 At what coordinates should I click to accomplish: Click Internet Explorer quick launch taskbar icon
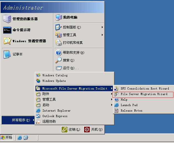[x=20, y=138]
